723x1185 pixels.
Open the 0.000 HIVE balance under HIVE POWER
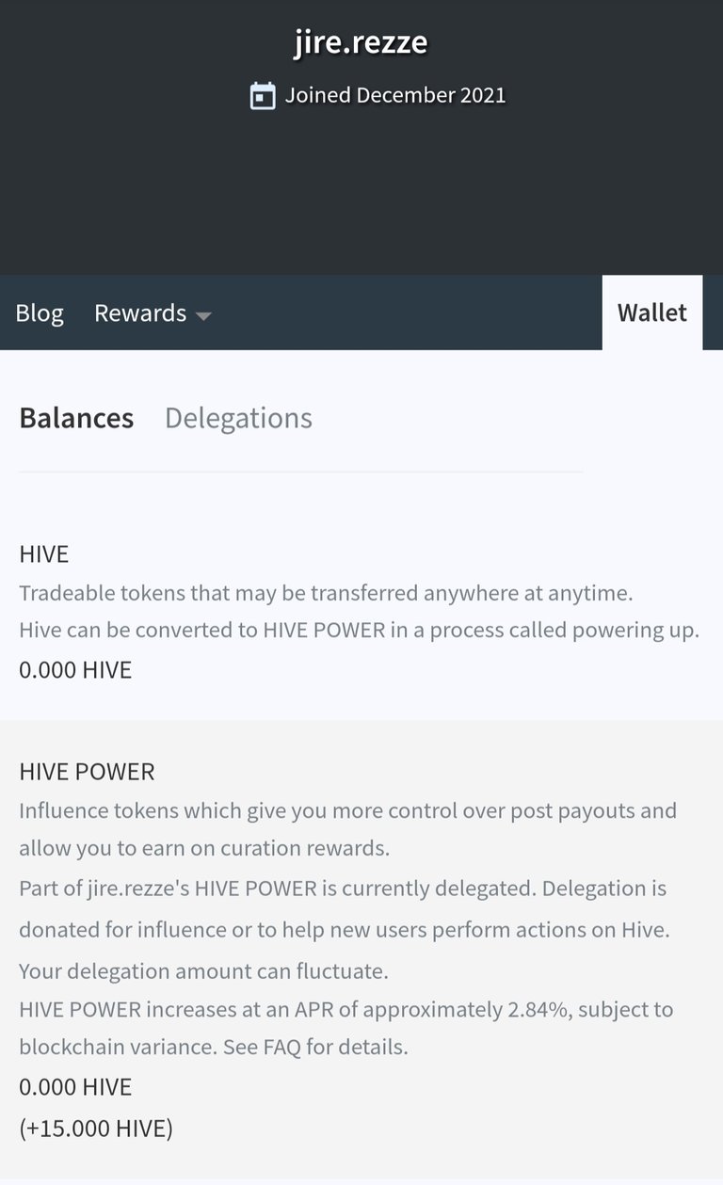[75, 1087]
